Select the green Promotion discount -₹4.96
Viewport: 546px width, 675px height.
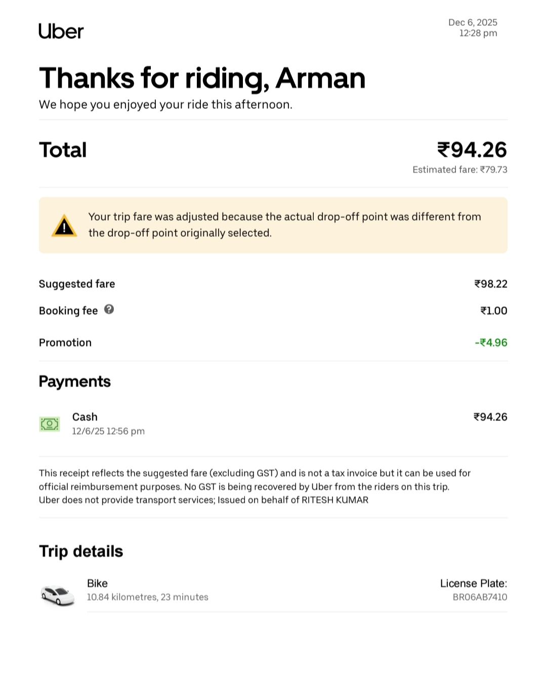coord(491,343)
